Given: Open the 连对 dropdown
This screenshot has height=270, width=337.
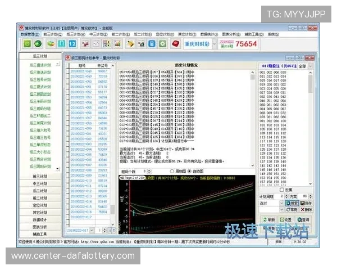Looking at the screenshot, I should (281, 203).
